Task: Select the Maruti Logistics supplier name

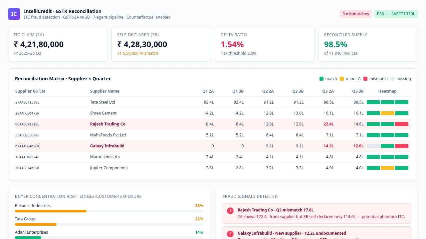Action: [105, 157]
